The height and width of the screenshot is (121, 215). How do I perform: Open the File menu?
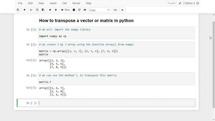(20, 3)
